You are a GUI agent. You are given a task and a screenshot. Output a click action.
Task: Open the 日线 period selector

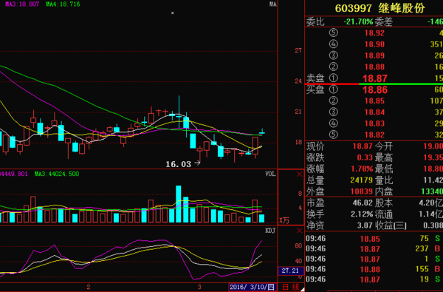[x=291, y=288]
